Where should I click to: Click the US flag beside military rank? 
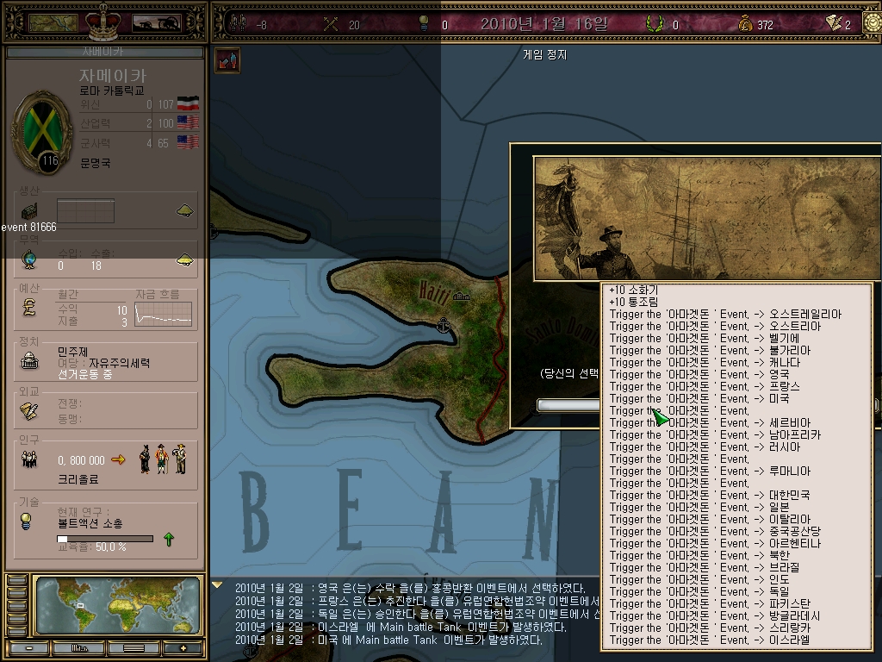[x=188, y=142]
